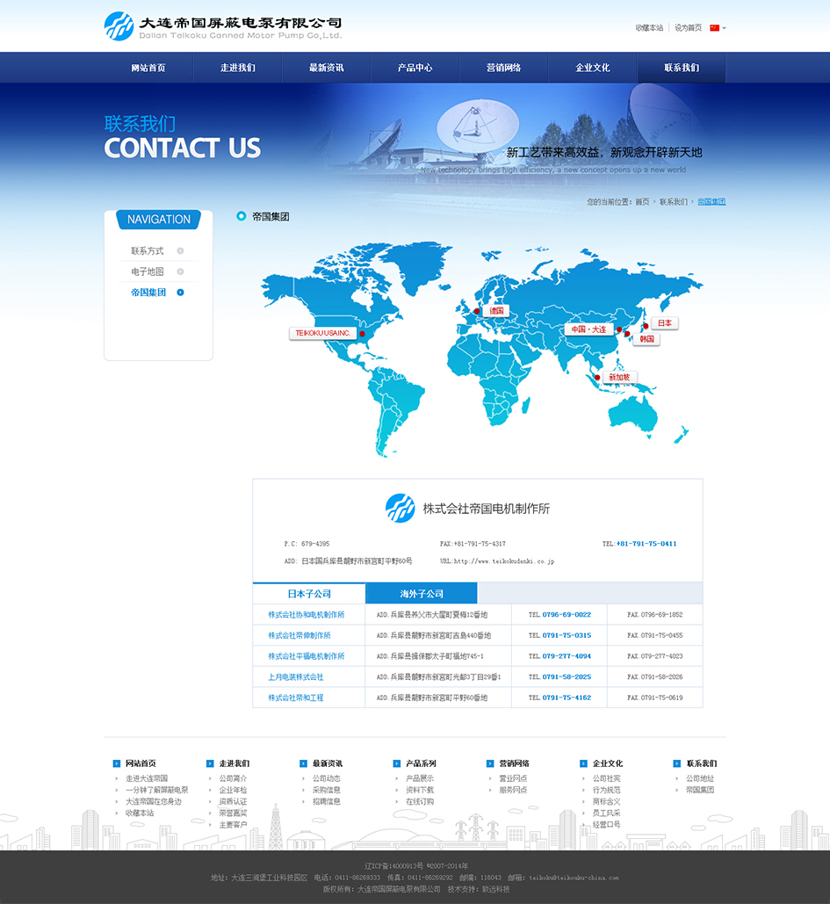Open 产品中心 in the main menu
830x904 pixels.
(415, 68)
